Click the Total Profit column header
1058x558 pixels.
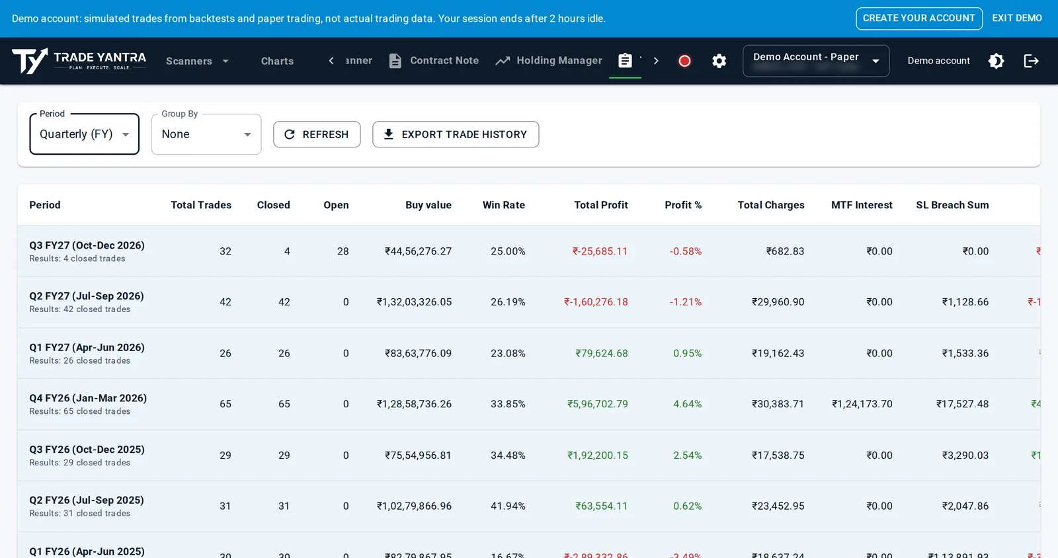pos(601,205)
